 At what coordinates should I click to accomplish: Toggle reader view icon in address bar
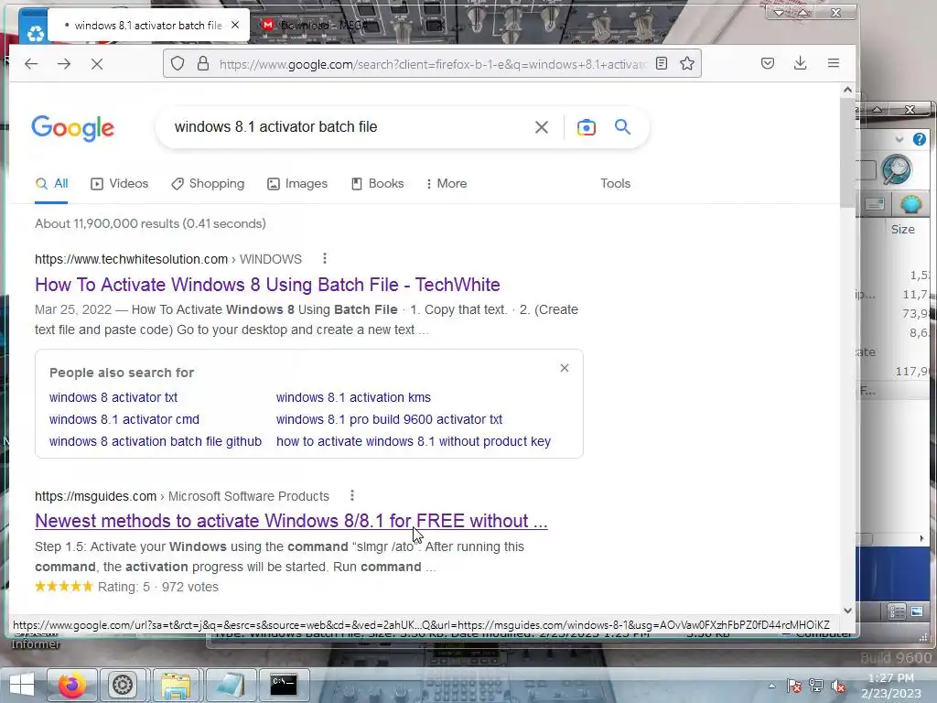(x=662, y=63)
